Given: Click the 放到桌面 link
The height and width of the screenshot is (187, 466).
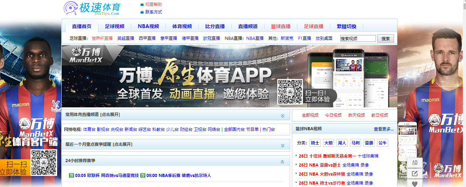Looking at the screenshot, I should pos(324,38).
